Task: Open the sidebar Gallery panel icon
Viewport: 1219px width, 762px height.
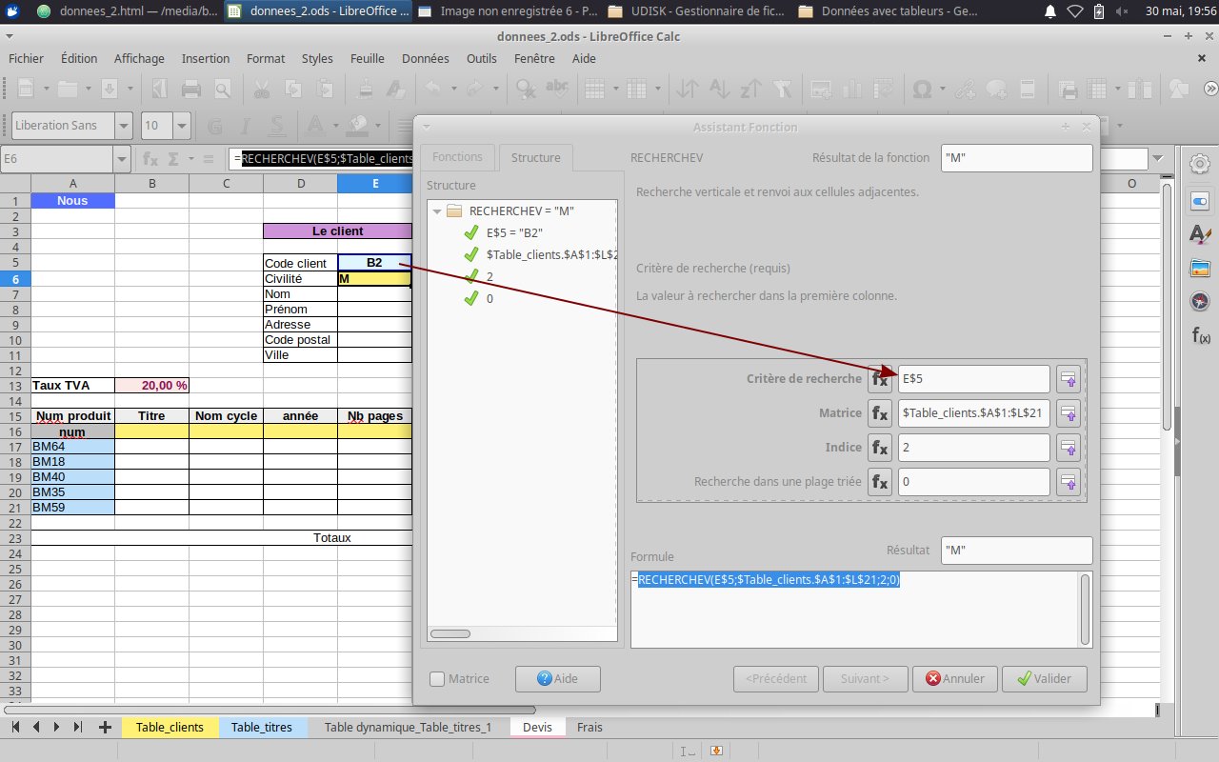Action: [x=1200, y=269]
